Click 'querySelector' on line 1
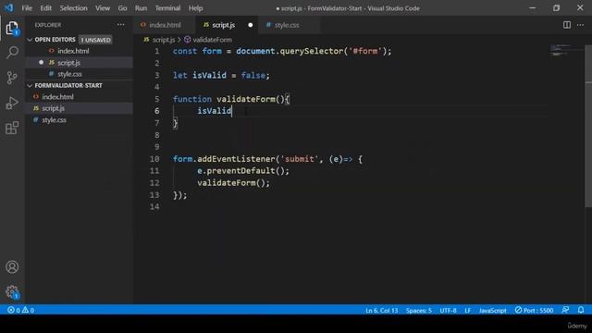Viewport: 592px width, 333px height. point(311,51)
